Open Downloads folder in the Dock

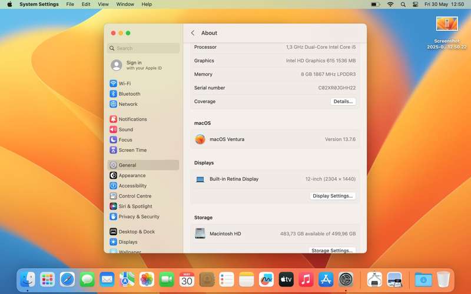pyautogui.click(x=423, y=280)
